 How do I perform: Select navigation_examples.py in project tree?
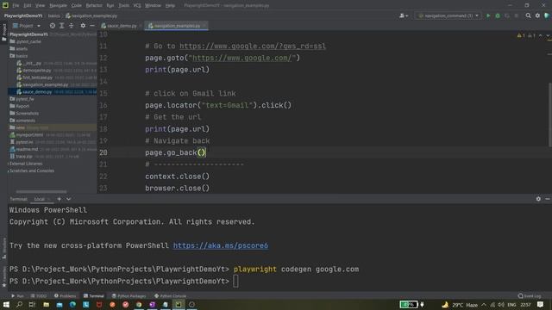tap(46, 84)
